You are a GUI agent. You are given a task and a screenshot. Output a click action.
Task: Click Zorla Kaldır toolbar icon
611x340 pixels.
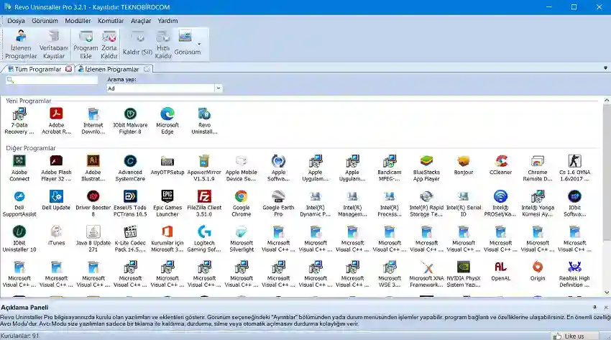click(x=109, y=37)
